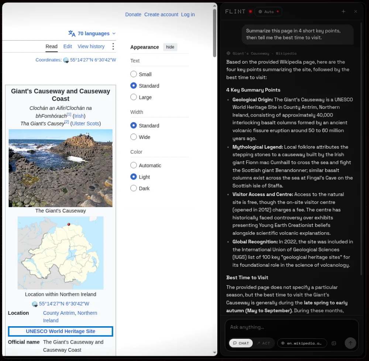Viewport: 369px width, 361px height.
Task: Click the Create account link
Action: [161, 15]
